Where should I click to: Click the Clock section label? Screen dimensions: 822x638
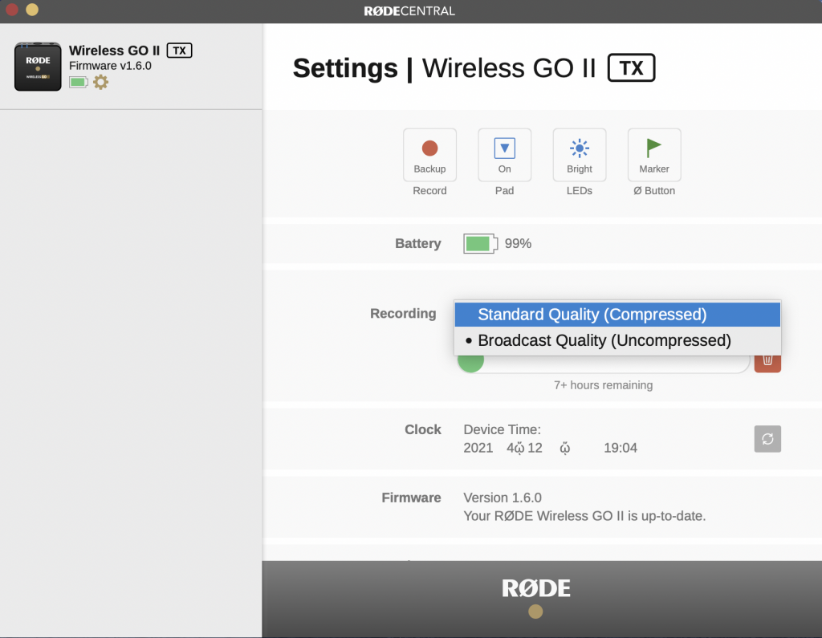click(422, 429)
